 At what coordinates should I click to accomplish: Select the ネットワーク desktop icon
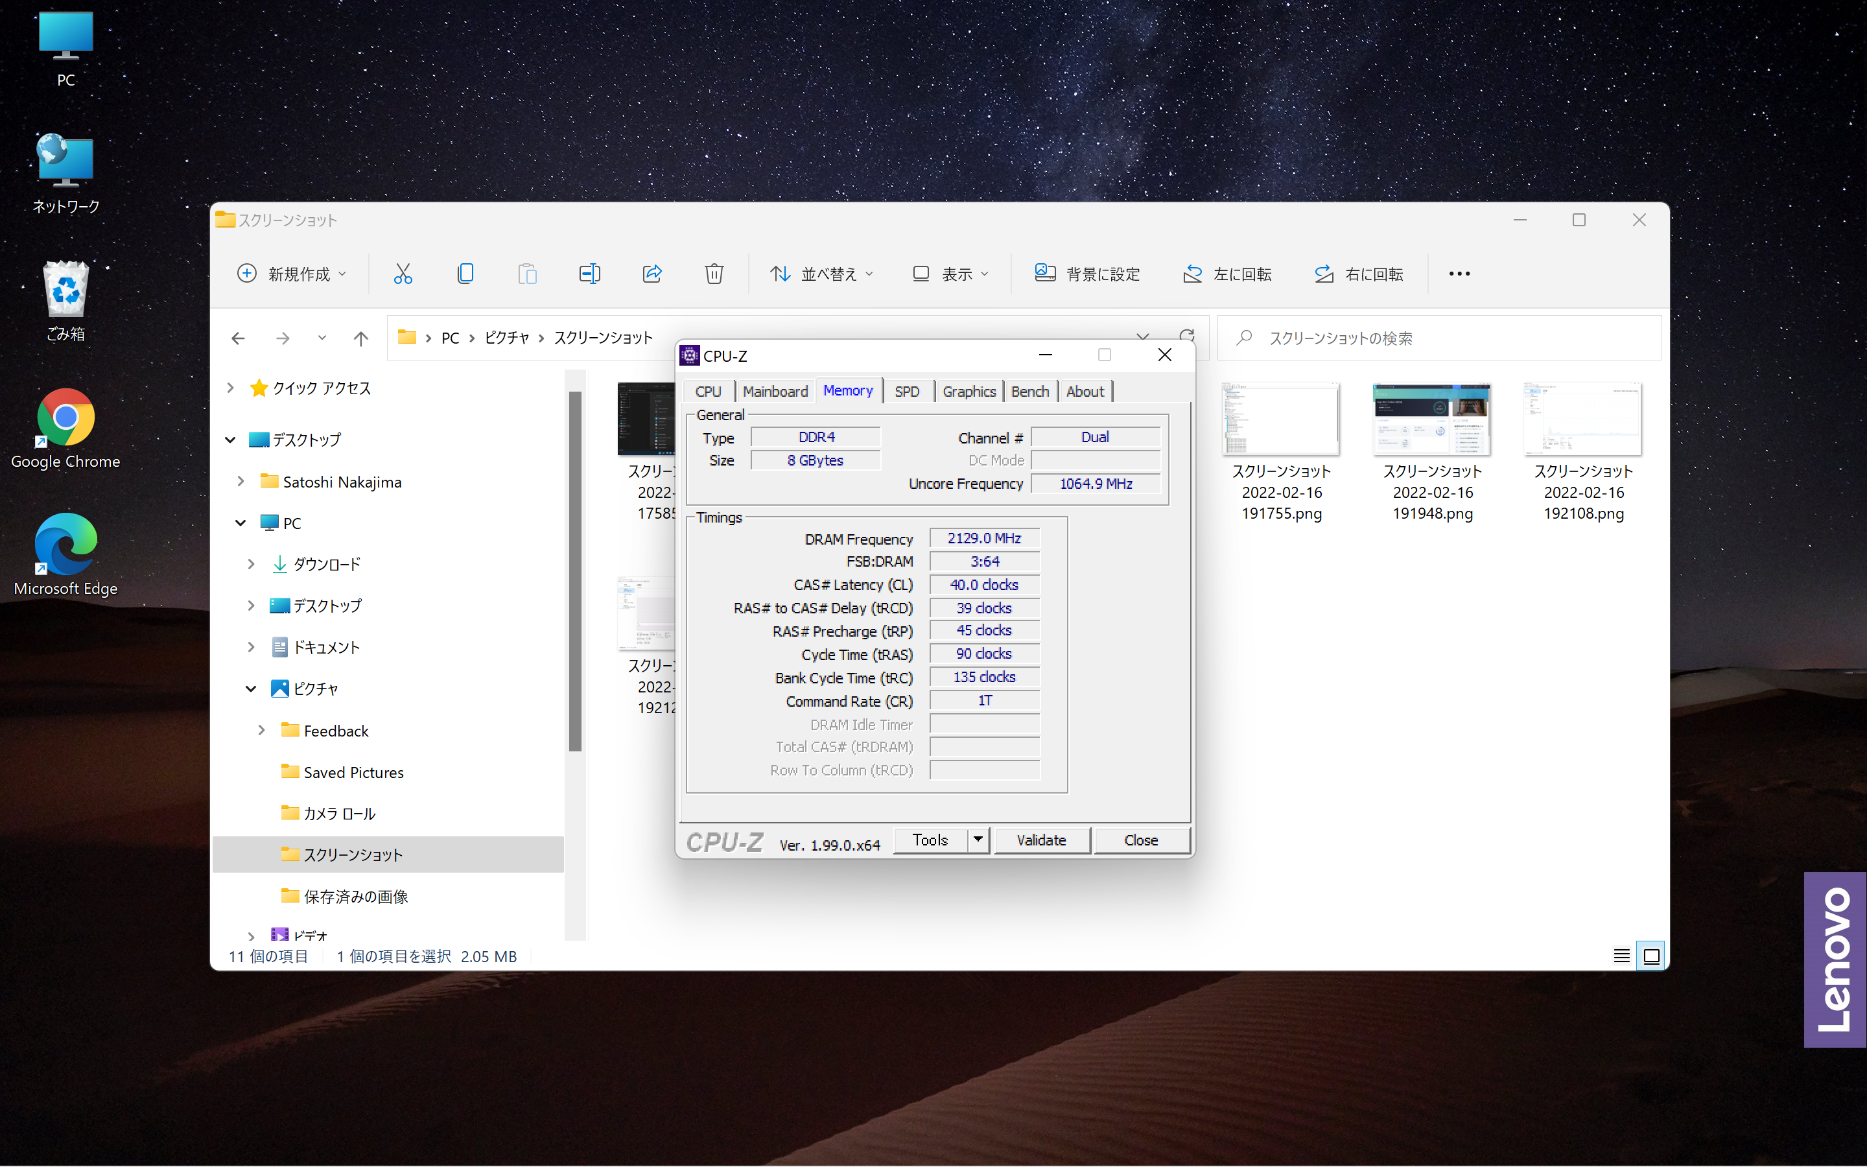coord(65,174)
